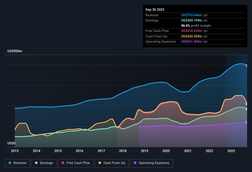Click the orange Cash From Op endpoint marker
The width and height of the screenshot is (252, 172).
247,104
